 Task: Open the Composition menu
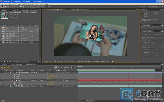point(13,4)
